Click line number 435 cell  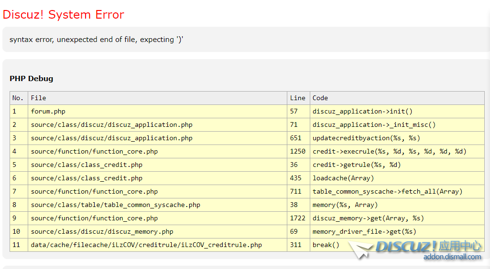(x=298, y=178)
